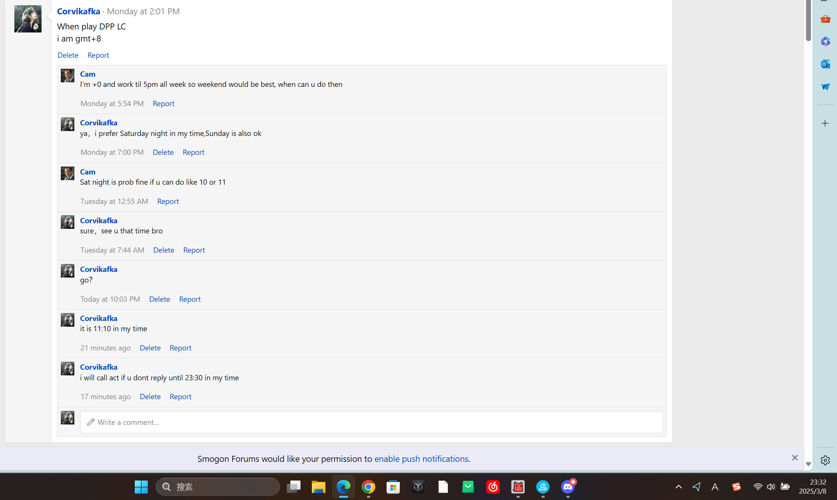Click in the Write a comment field
Image resolution: width=837 pixels, height=500 pixels.
coord(371,422)
